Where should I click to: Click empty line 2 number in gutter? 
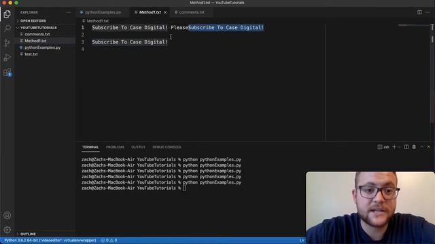pos(83,35)
